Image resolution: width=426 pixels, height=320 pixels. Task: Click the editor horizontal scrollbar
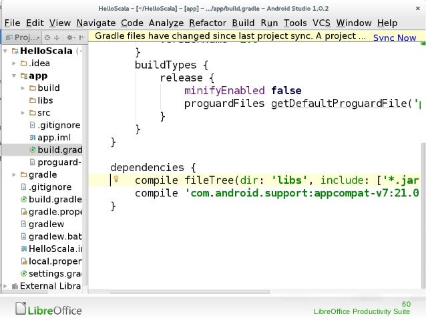[x=190, y=292]
